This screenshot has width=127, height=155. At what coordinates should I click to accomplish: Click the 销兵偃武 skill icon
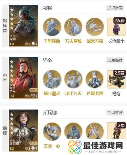52,79
